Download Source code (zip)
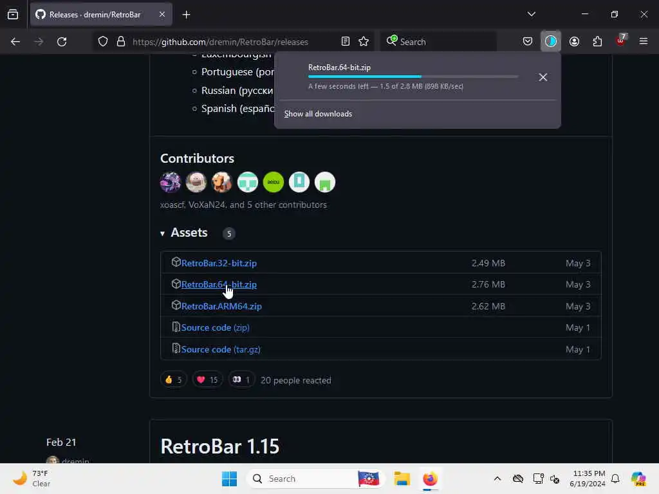The height and width of the screenshot is (494, 659). click(x=215, y=327)
